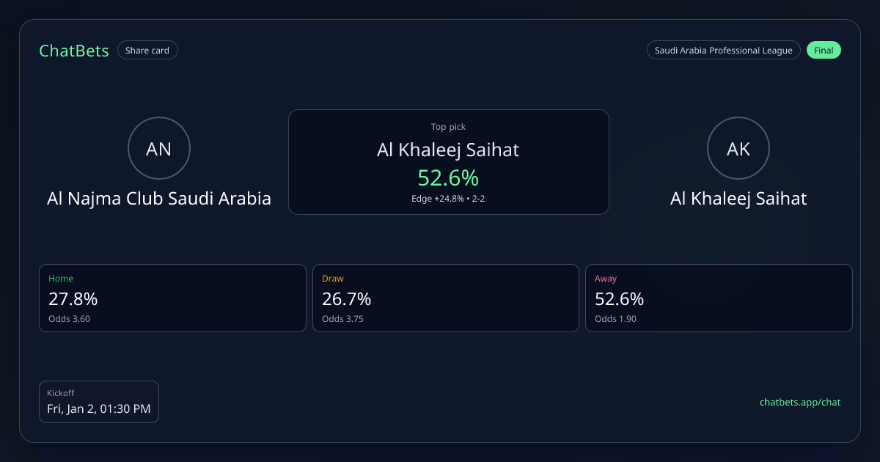Click the Odds 3.75 label
880x462 pixels.
(x=342, y=319)
